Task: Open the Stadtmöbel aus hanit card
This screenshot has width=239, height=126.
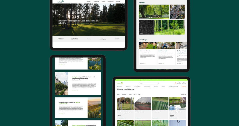Action: pos(166,53)
